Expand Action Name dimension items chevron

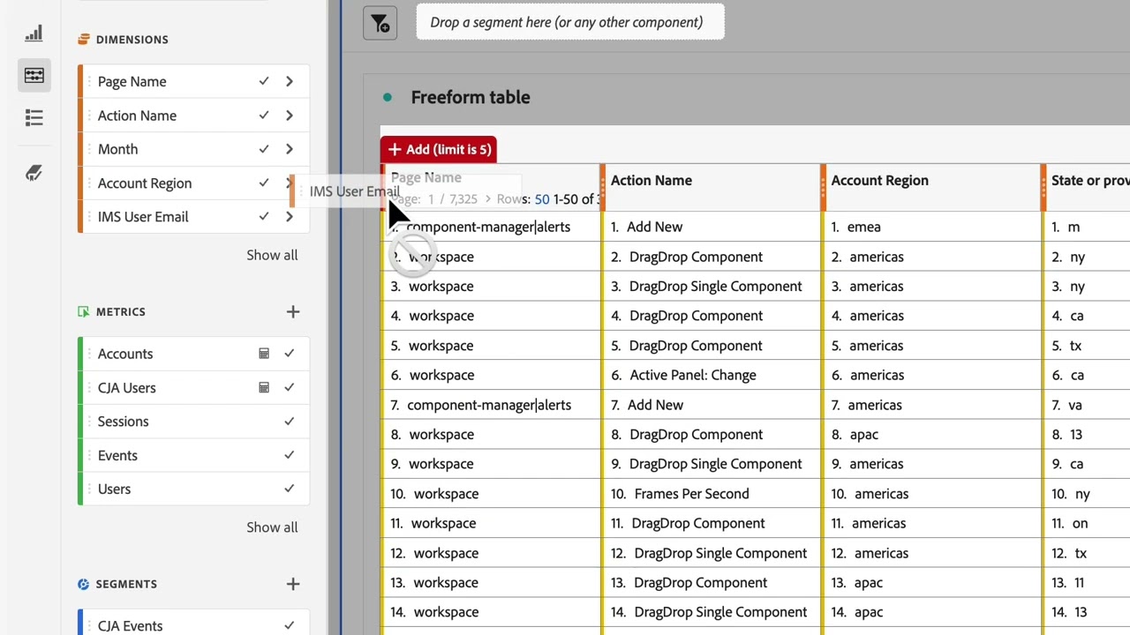pos(289,116)
